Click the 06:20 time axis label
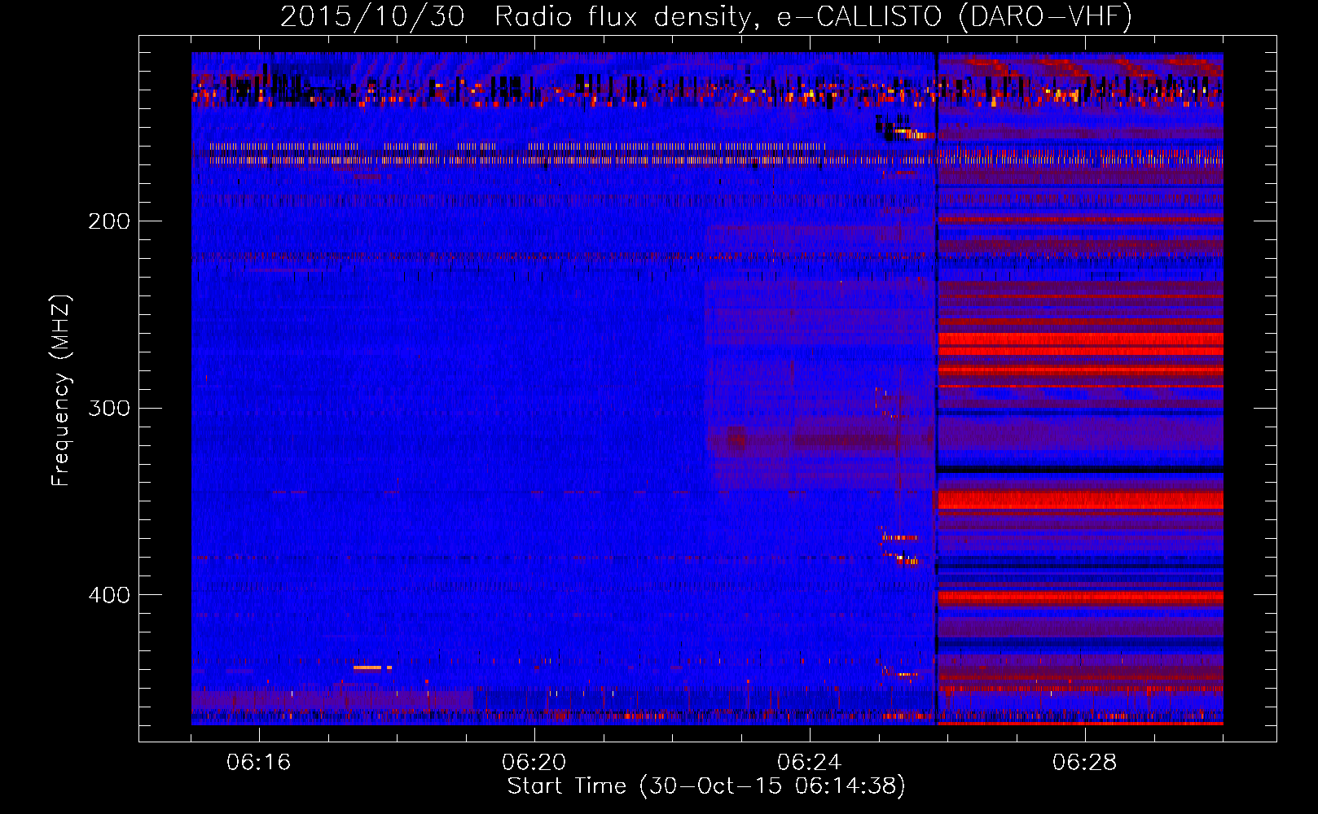The height and width of the screenshot is (814, 1318). [534, 763]
